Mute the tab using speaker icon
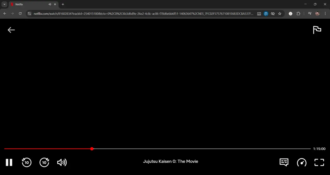This screenshot has width=330, height=175. coord(50,4)
